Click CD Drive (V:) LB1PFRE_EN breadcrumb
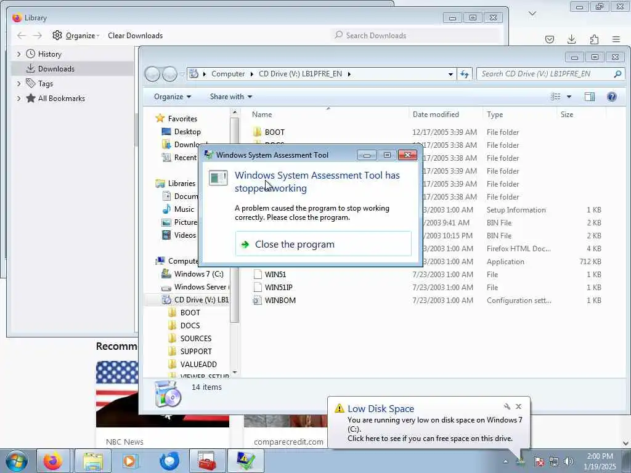631x473 pixels. [x=300, y=74]
